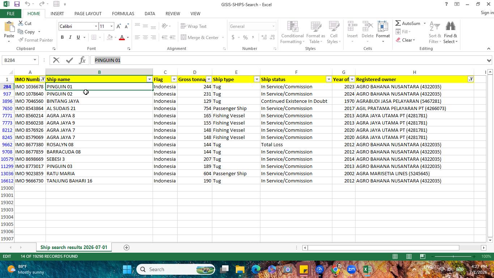The image size is (494, 278).
Task: Add a new sheet with plus icon
Action: pyautogui.click(x=126, y=248)
